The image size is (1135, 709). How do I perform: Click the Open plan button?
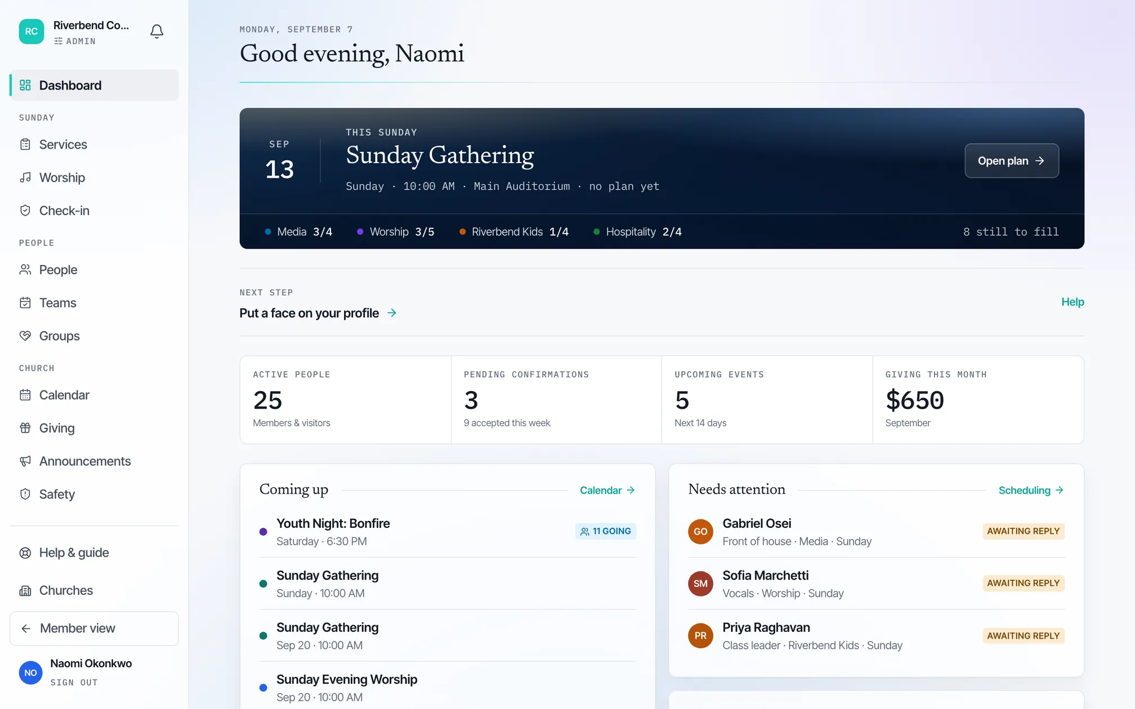[x=1012, y=161]
